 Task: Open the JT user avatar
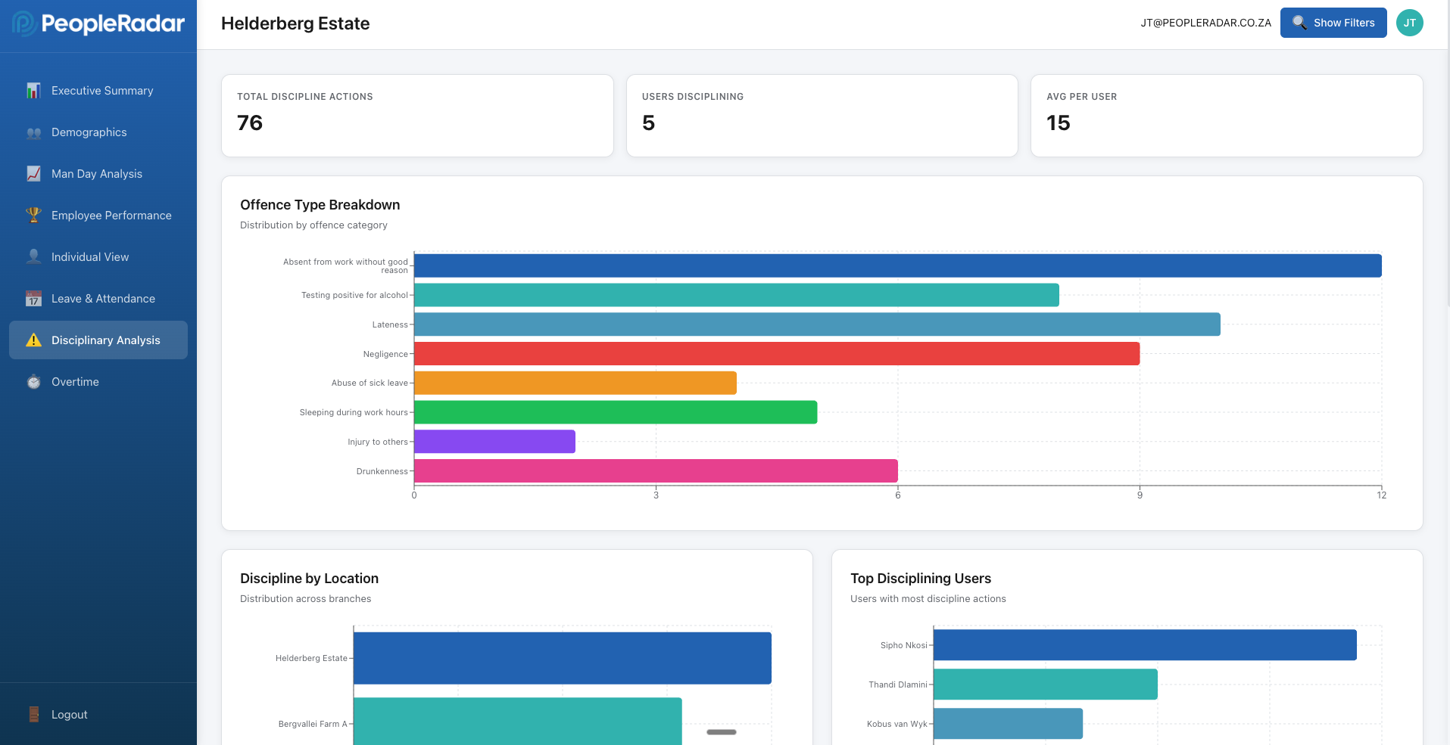tap(1410, 23)
